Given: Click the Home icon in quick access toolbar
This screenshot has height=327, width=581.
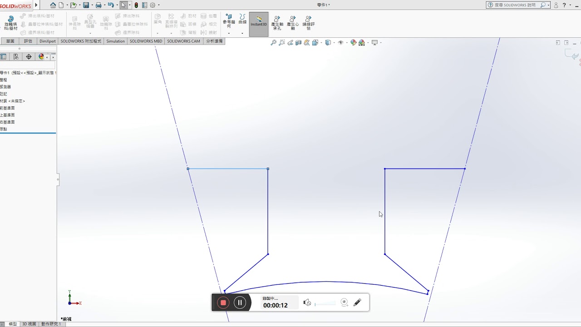Looking at the screenshot, I should tap(53, 5).
